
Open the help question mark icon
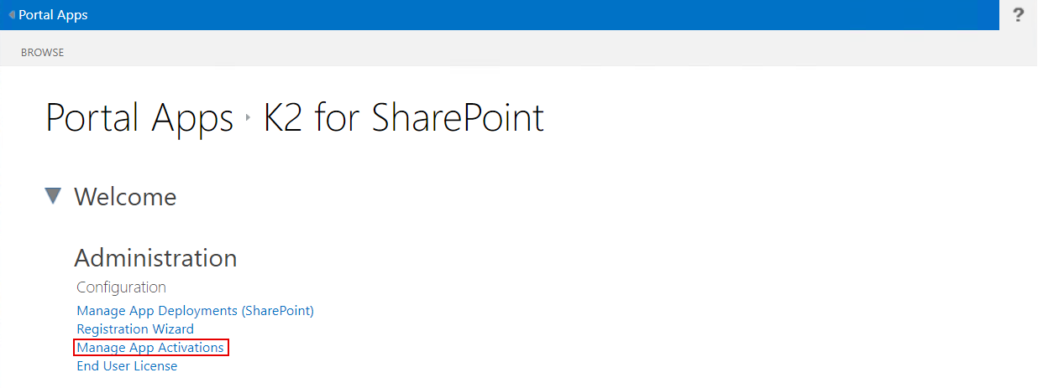(1019, 15)
